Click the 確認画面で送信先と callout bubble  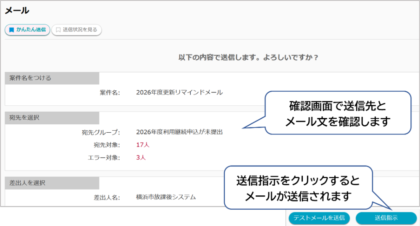click(x=338, y=113)
